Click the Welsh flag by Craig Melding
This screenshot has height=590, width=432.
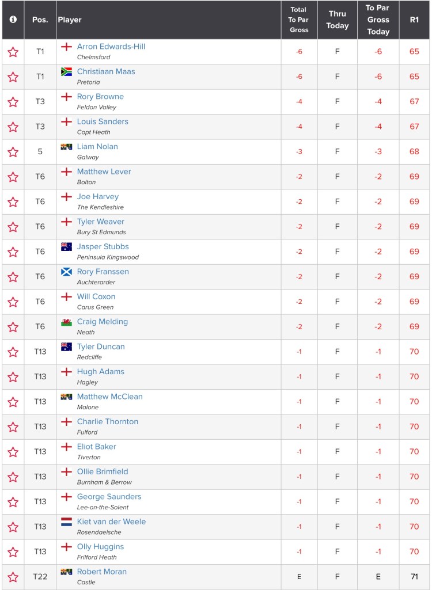[66, 322]
